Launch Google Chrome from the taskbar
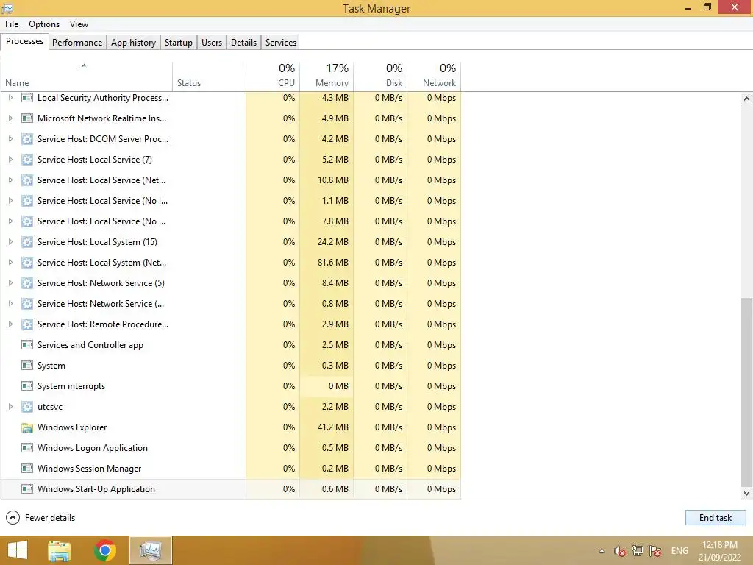Image resolution: width=753 pixels, height=565 pixels. 105,550
